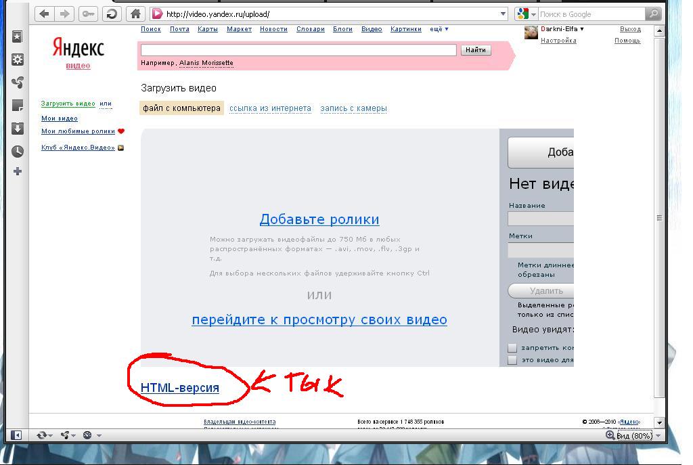
Task: Click the Google search magnifier button
Action: (x=653, y=14)
